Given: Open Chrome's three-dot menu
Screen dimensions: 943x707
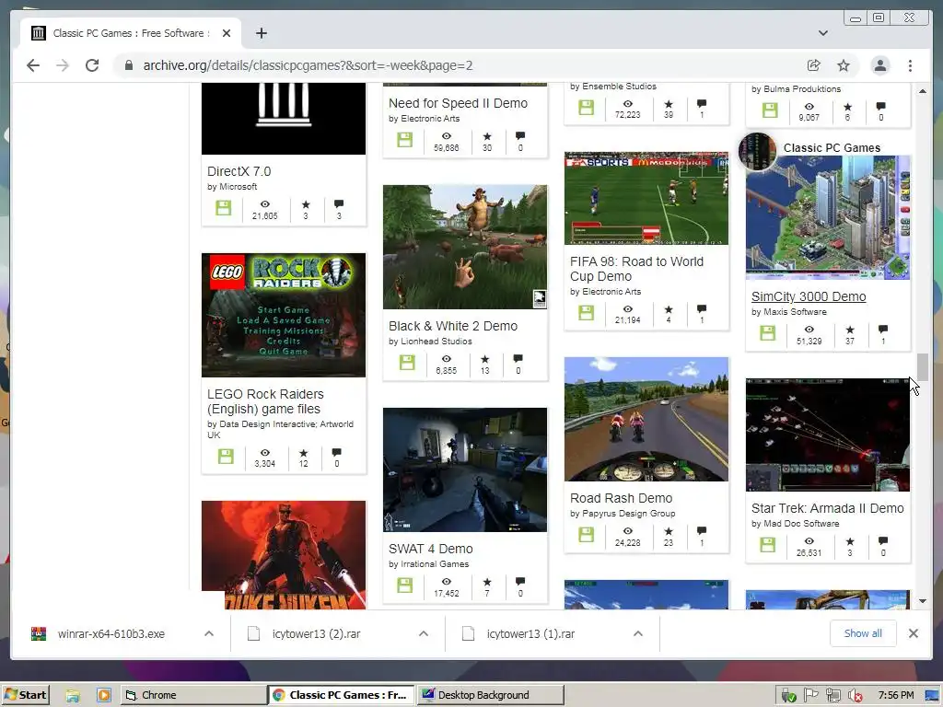Looking at the screenshot, I should click(x=910, y=65).
